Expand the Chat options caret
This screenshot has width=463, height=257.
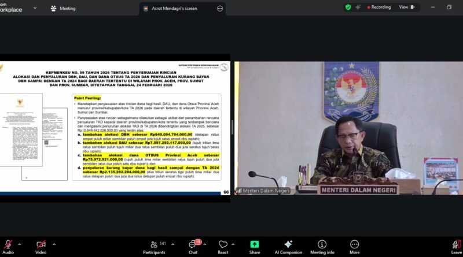[x=207, y=244]
